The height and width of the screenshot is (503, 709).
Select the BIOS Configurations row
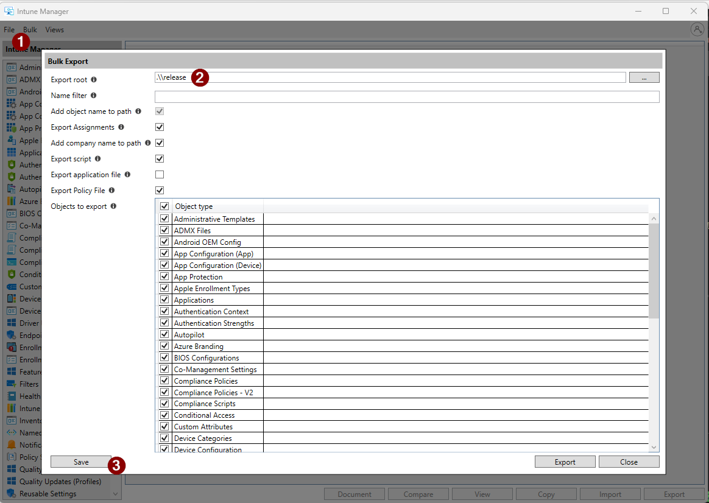click(404, 358)
